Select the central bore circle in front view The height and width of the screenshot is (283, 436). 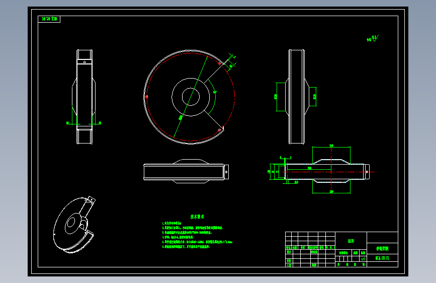[191, 97]
